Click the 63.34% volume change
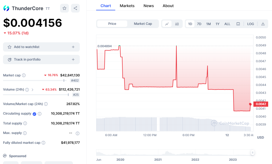 pos(49,90)
